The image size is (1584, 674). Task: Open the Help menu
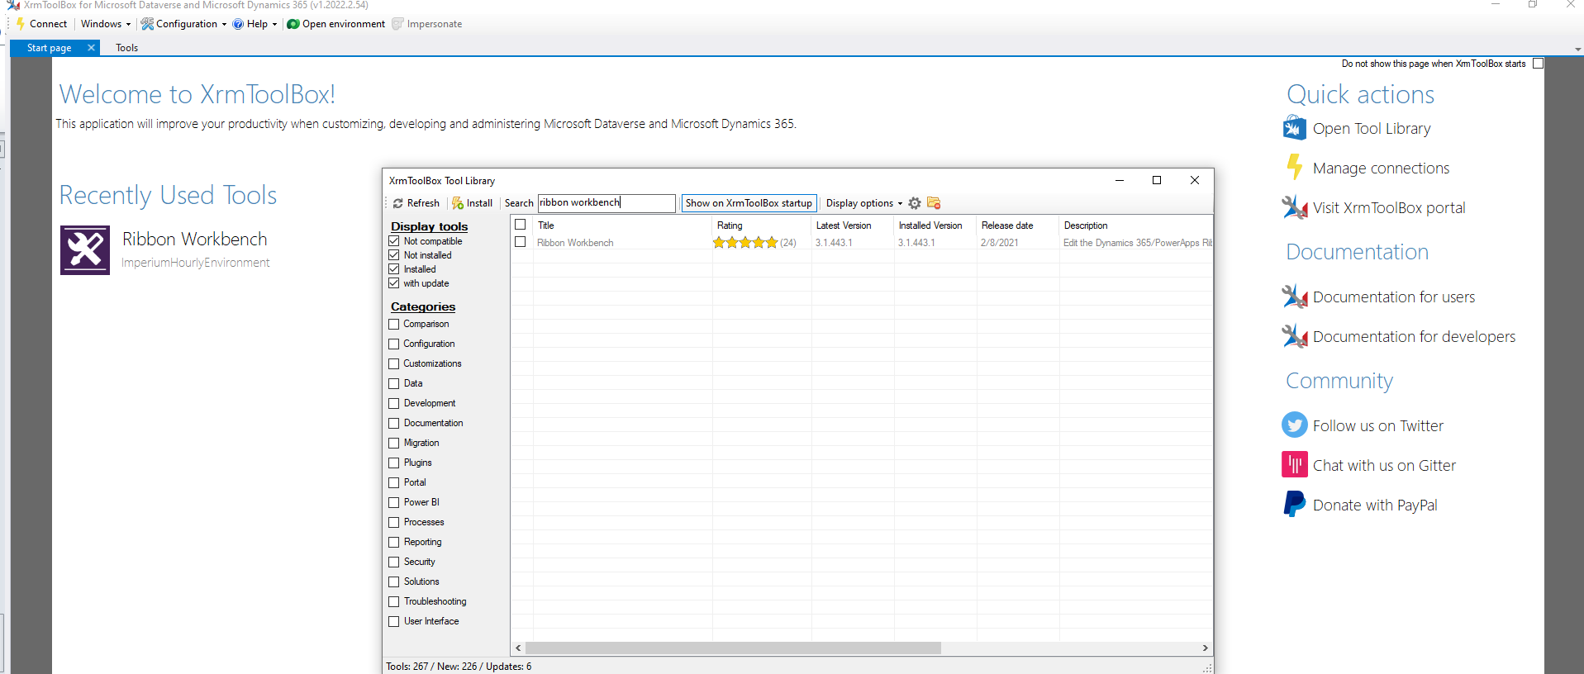pyautogui.click(x=255, y=24)
